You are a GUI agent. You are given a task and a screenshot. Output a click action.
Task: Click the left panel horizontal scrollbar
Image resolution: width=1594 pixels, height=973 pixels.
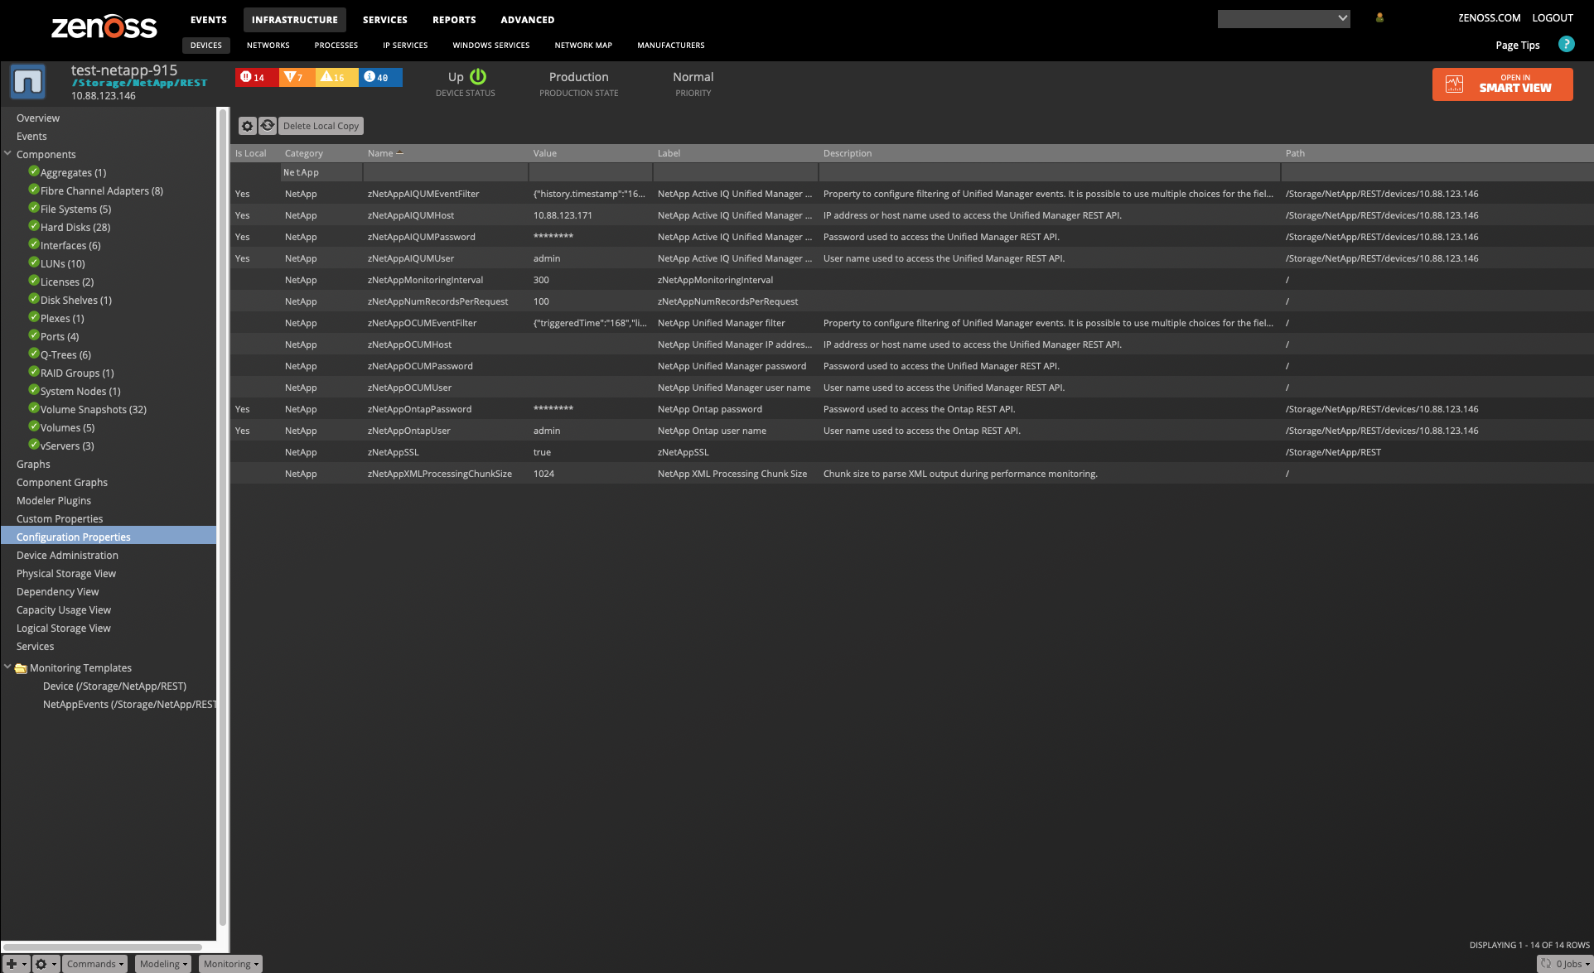103,947
